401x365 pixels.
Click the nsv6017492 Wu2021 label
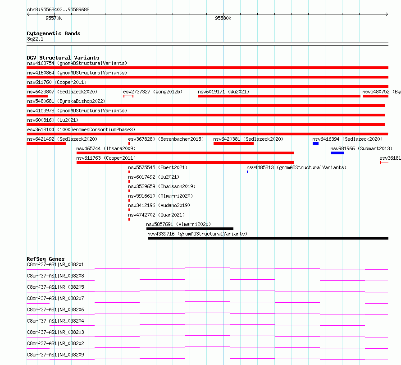[154, 177]
